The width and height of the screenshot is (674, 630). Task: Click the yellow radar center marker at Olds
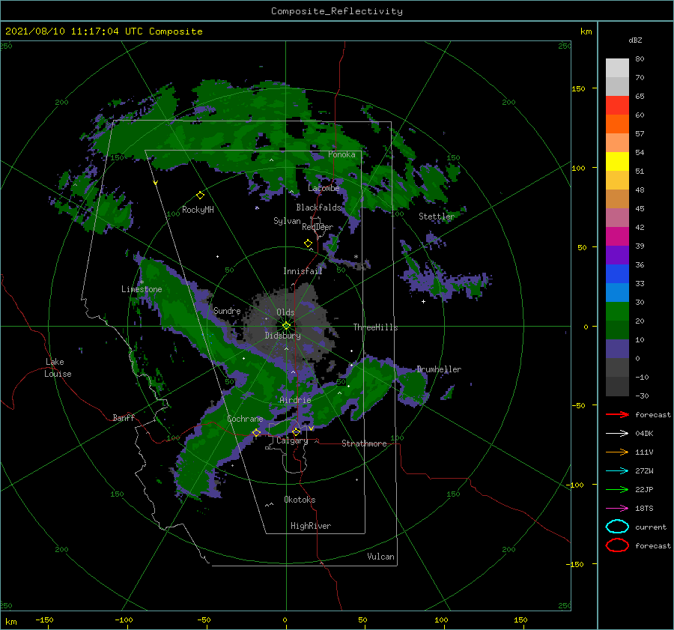(x=286, y=326)
